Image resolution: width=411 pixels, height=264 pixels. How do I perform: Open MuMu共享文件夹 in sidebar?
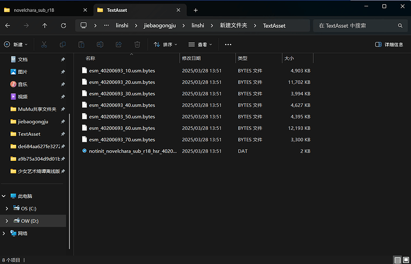pyautogui.click(x=33, y=109)
